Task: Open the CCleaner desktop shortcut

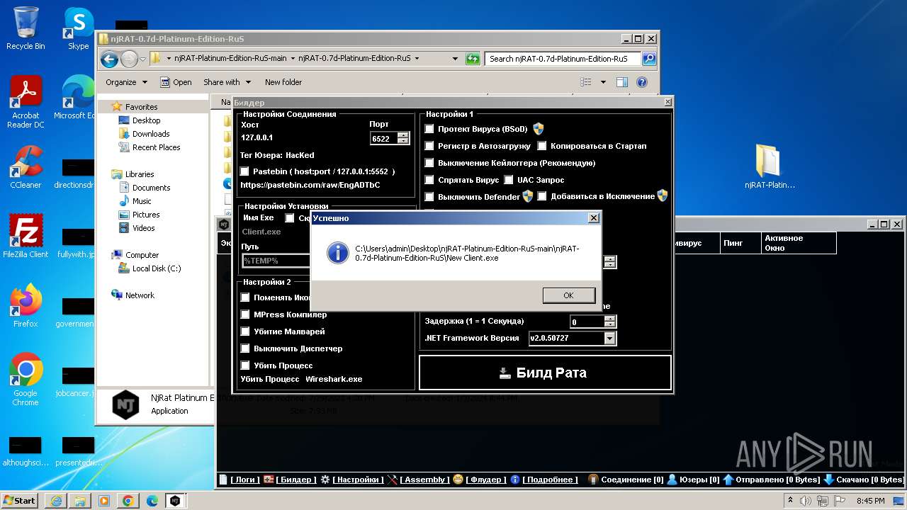Action: pyautogui.click(x=26, y=167)
